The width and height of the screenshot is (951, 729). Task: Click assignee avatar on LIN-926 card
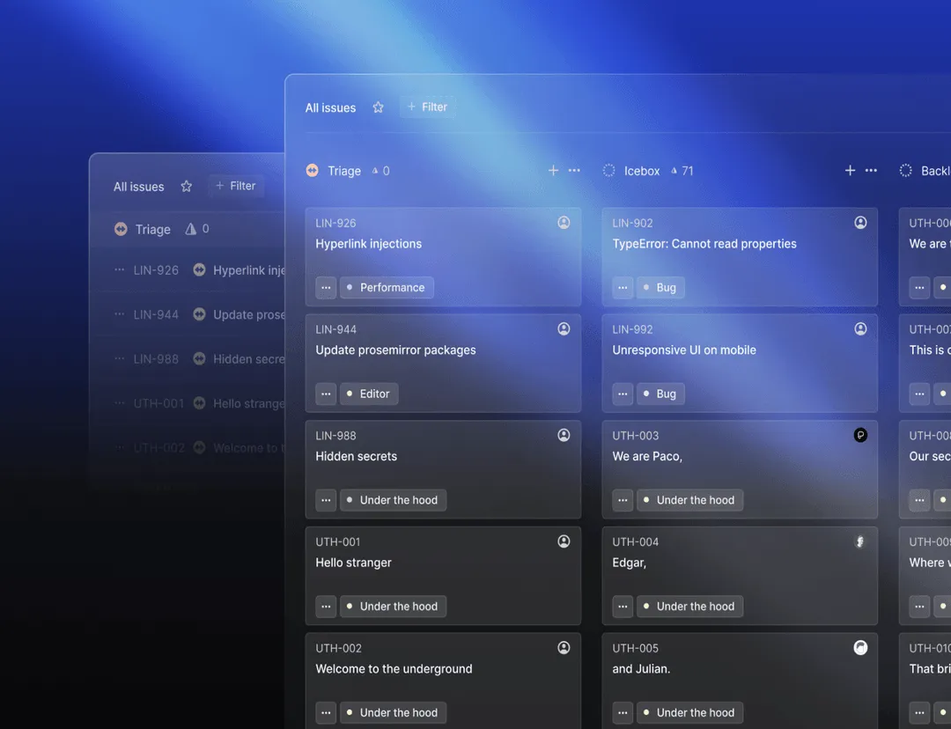(564, 223)
